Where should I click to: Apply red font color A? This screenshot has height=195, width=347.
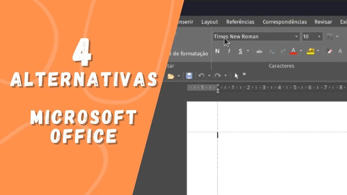(293, 51)
